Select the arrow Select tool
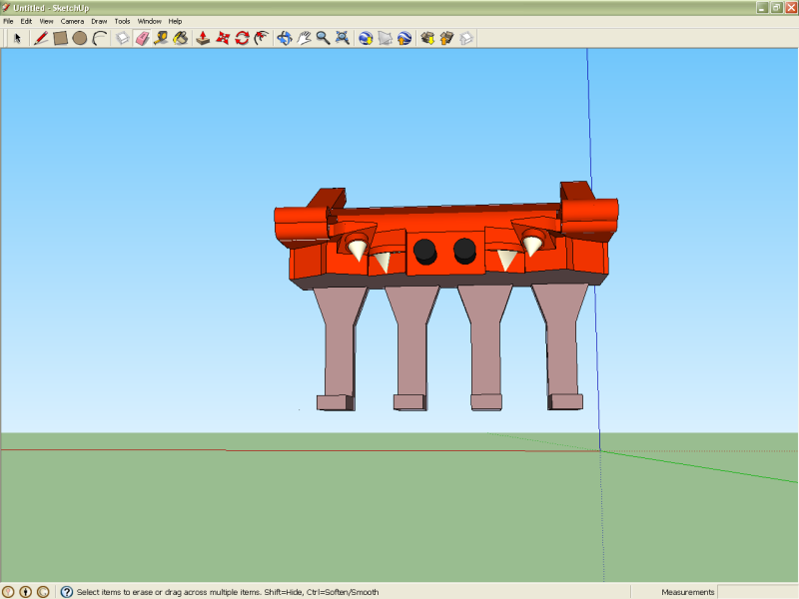Viewport: 799px width, 599px height. (x=17, y=38)
